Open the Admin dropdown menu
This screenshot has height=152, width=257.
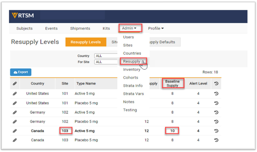129,28
